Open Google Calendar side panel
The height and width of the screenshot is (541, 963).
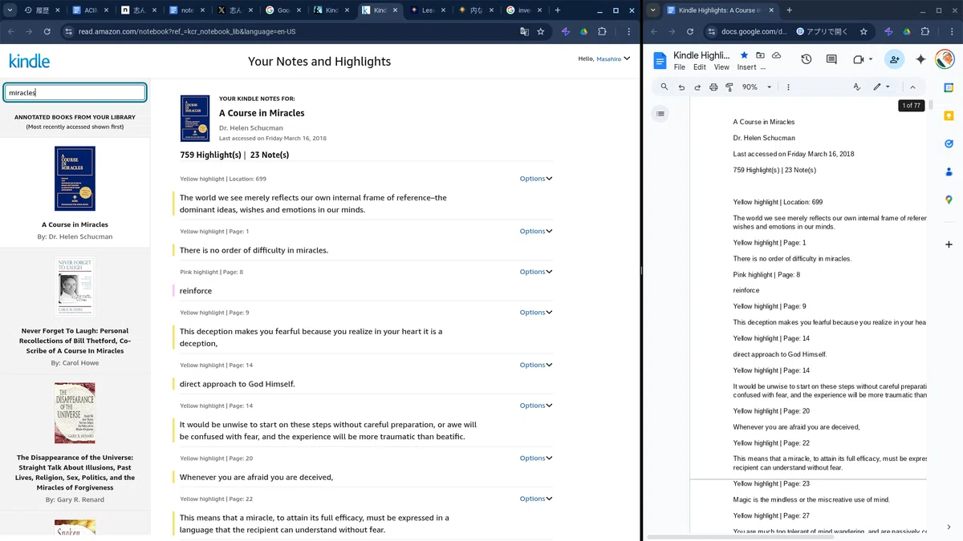(x=949, y=87)
